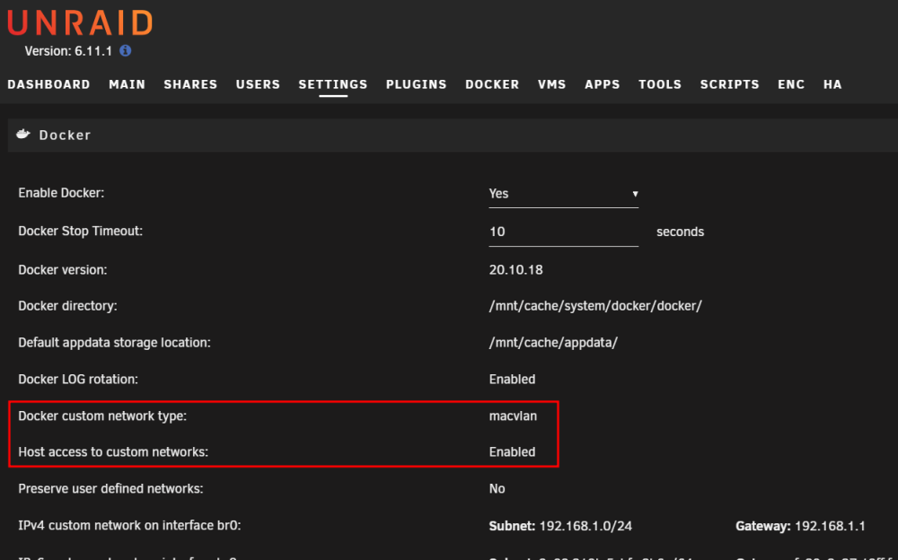The image size is (898, 560).
Task: Switch to the Shares tab
Action: tap(190, 84)
